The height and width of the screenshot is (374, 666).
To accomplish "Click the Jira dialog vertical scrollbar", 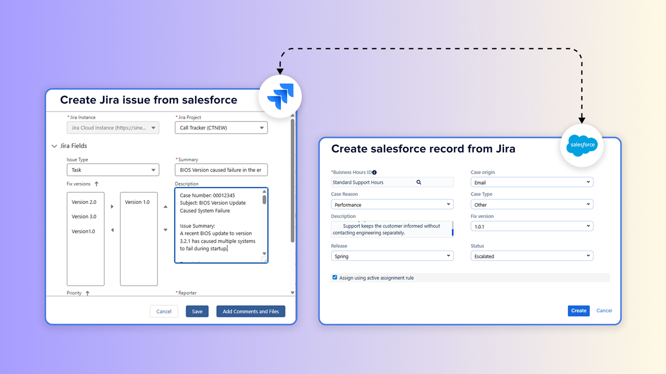I will 293,181.
